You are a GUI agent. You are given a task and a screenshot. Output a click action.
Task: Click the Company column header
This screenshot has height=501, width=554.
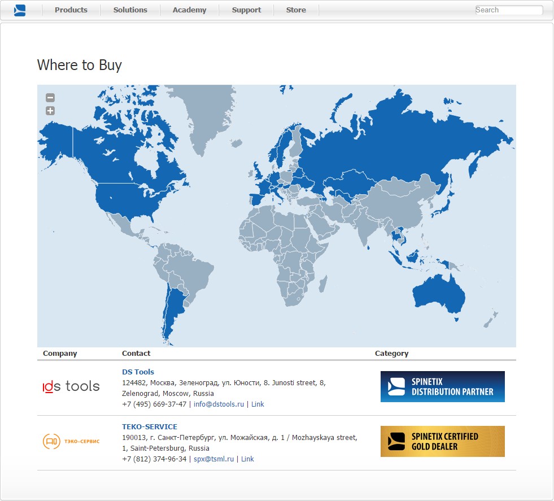[60, 354]
